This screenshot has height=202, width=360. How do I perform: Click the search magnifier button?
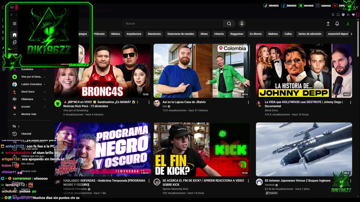point(229,24)
